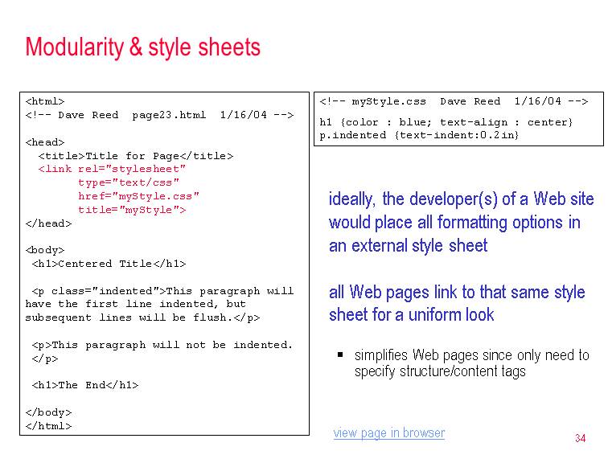The height and width of the screenshot is (463, 608).
Task: Click the title="myStyle"> line
Action: pyautogui.click(x=132, y=210)
